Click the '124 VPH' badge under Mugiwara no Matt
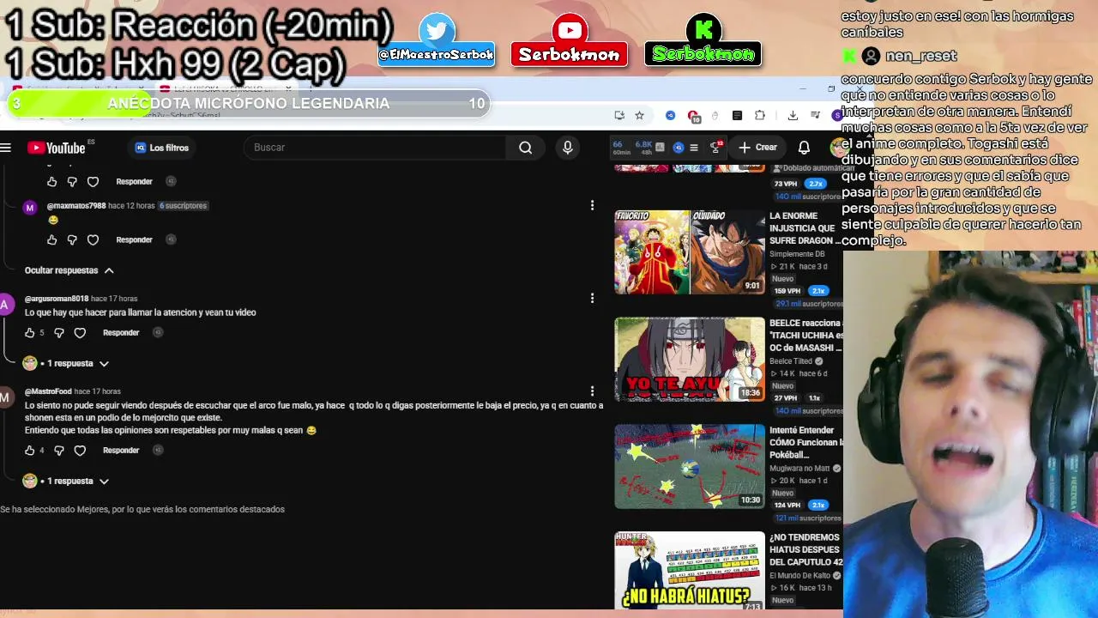Image resolution: width=1098 pixels, height=618 pixels. coord(786,506)
